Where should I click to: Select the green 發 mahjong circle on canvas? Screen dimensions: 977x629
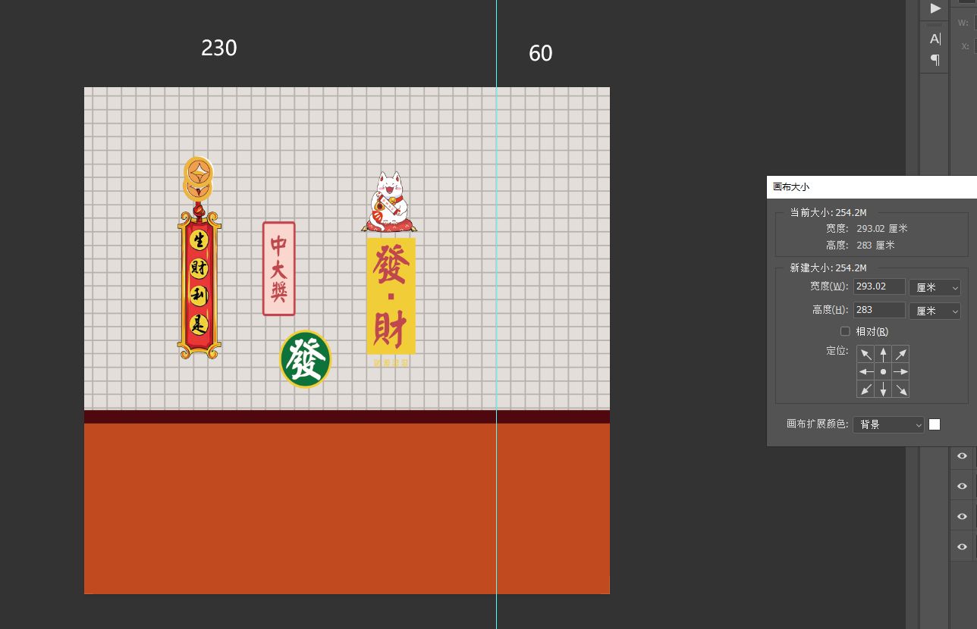coord(306,358)
